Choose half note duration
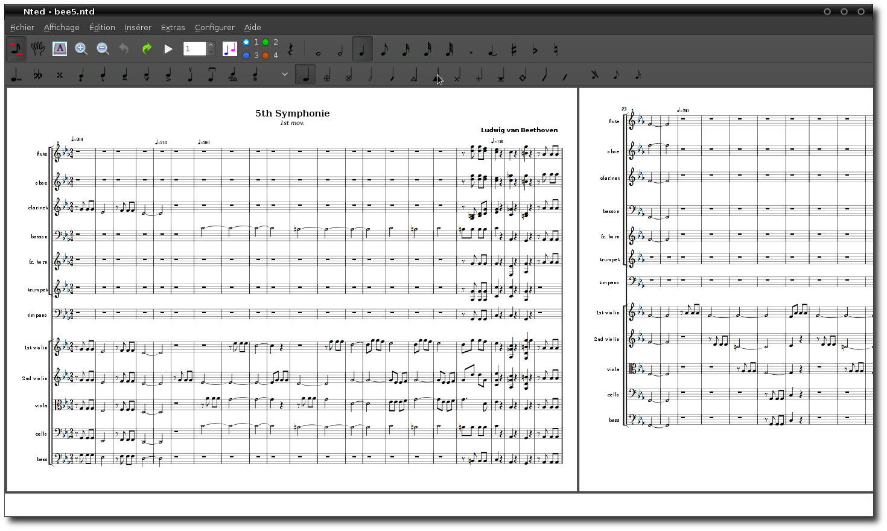The image size is (887, 531). [340, 50]
